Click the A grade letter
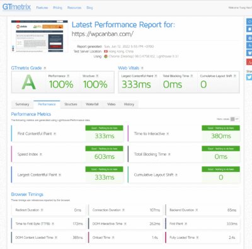Image resolution: width=252 pixels, height=249 pixels. (28, 82)
